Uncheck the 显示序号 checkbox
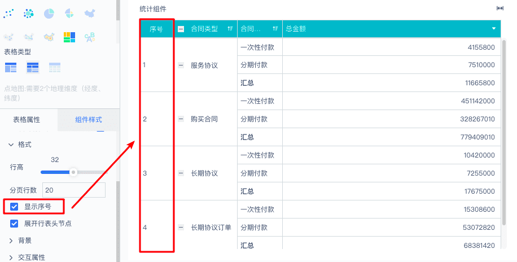517x262 pixels. [15, 207]
